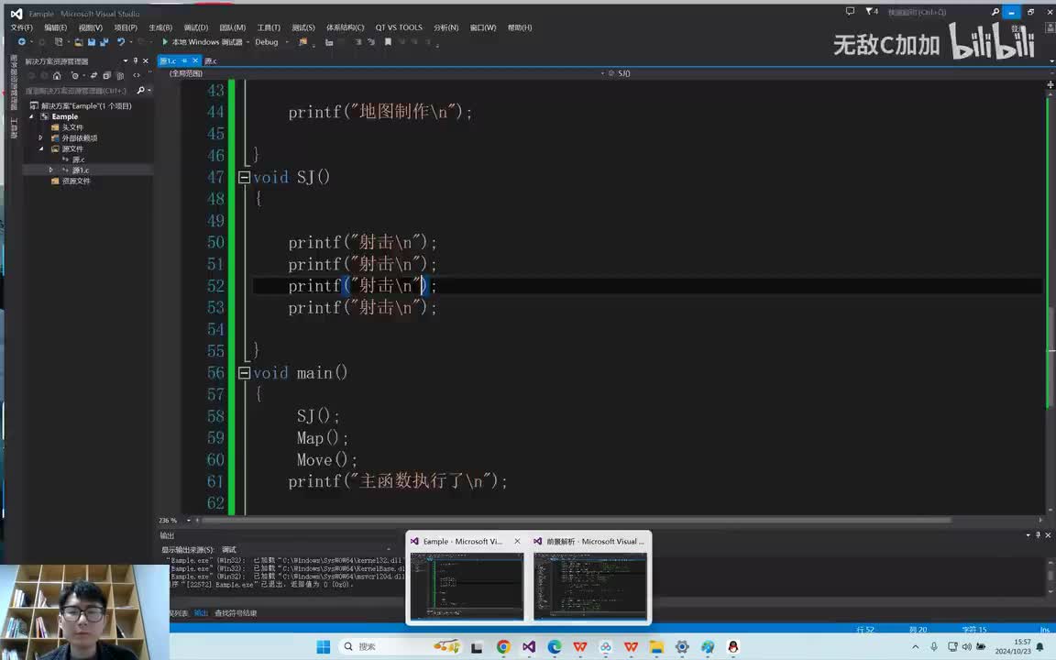Select 源.c file in Solution Explorer tree
Viewport: 1056px width, 660px height.
(x=78, y=159)
